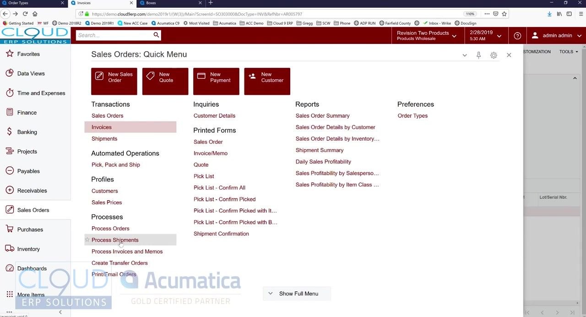Open the Receivables workspace
The width and height of the screenshot is (586, 317).
click(x=32, y=191)
